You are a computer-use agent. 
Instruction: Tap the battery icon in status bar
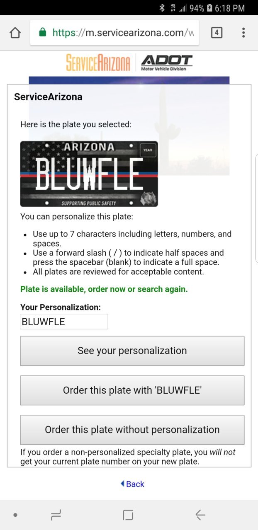click(209, 8)
